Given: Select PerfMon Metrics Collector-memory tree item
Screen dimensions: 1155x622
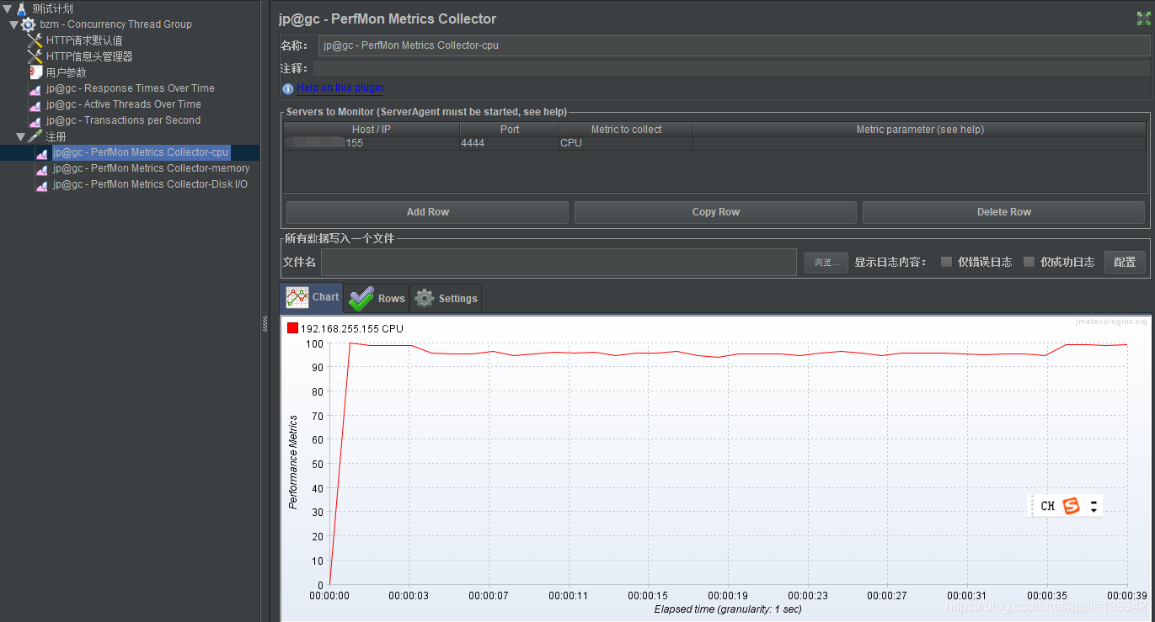Looking at the screenshot, I should [x=152, y=168].
